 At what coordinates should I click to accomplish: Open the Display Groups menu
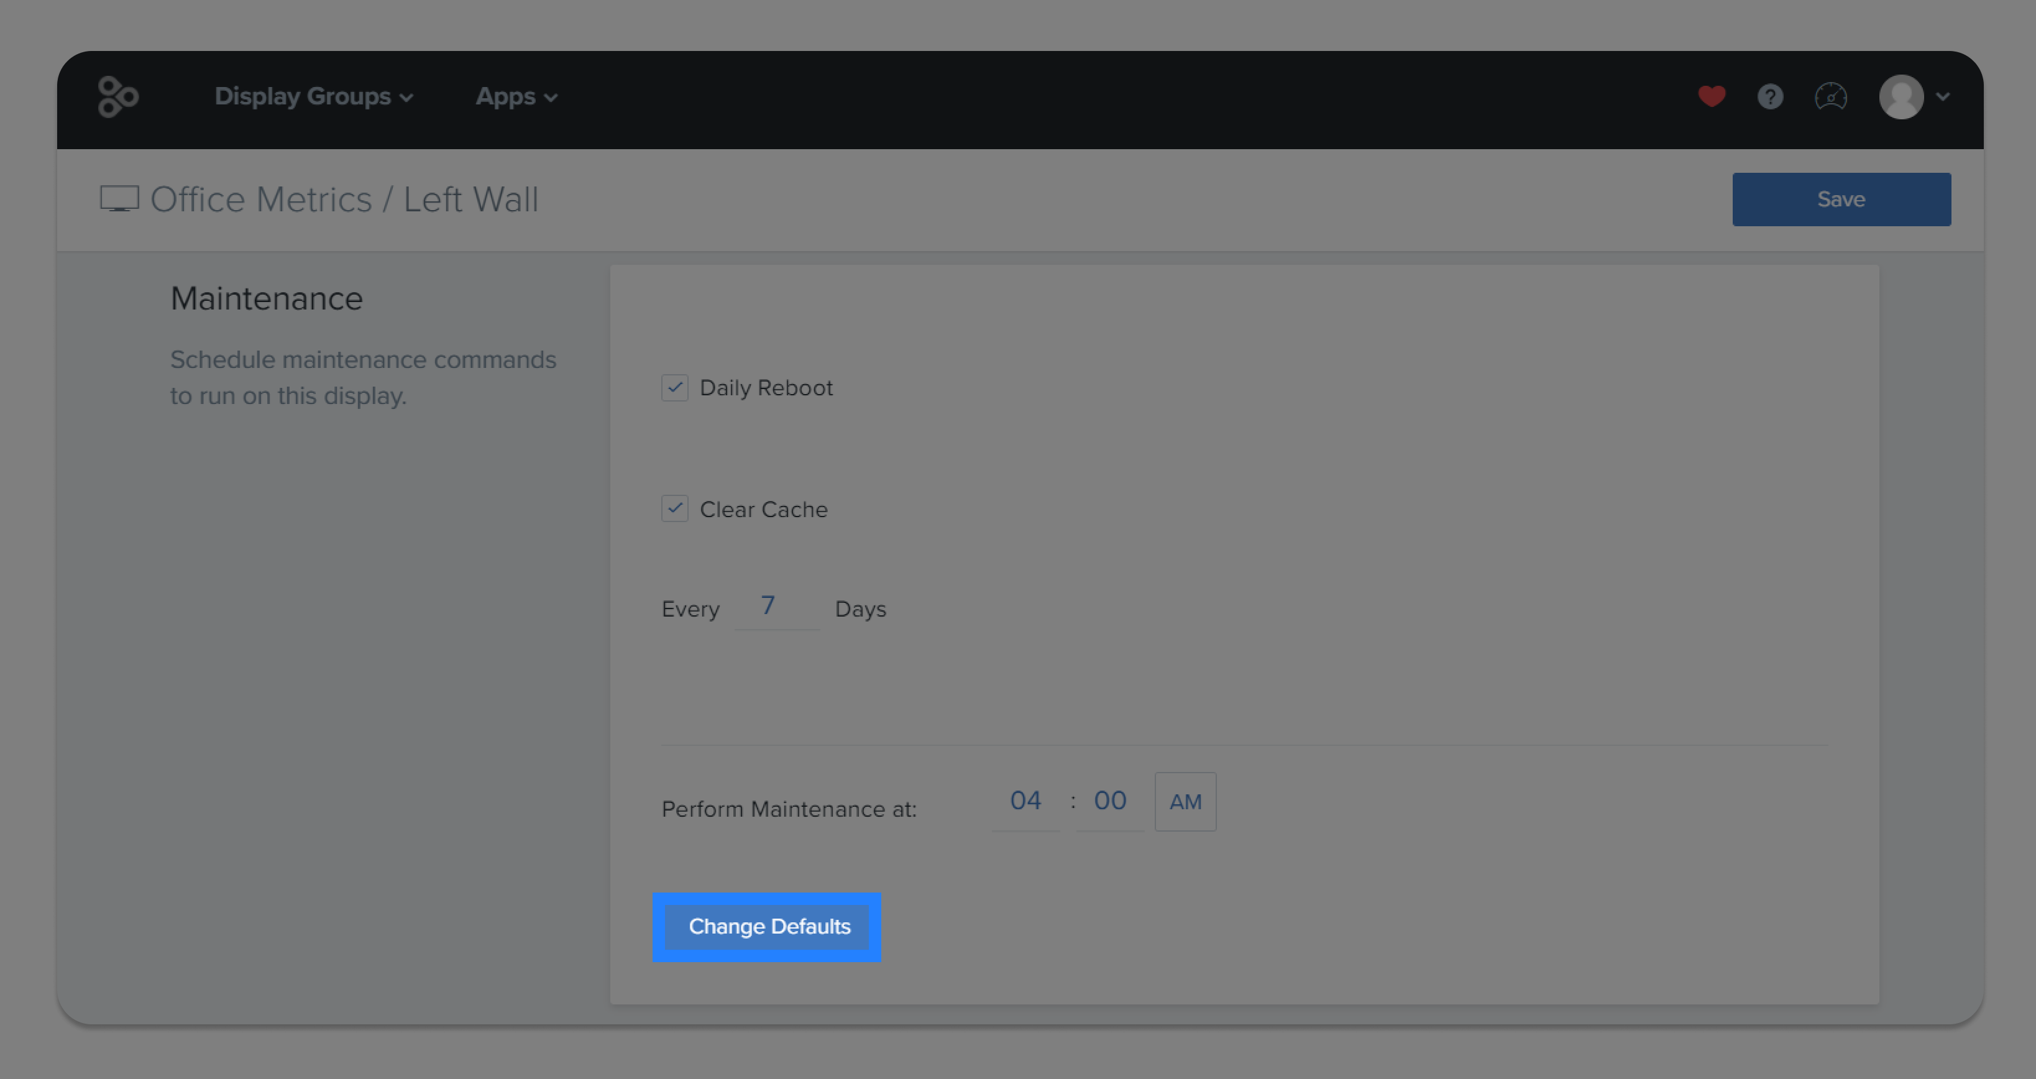314,96
